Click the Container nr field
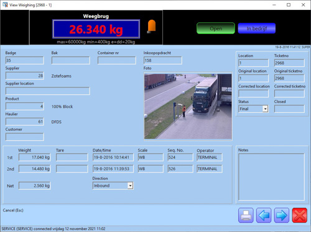 (x=117, y=60)
